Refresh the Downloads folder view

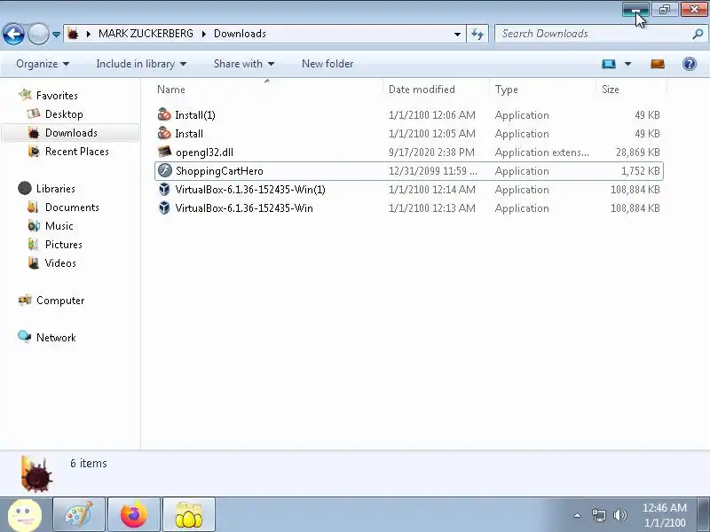(477, 34)
